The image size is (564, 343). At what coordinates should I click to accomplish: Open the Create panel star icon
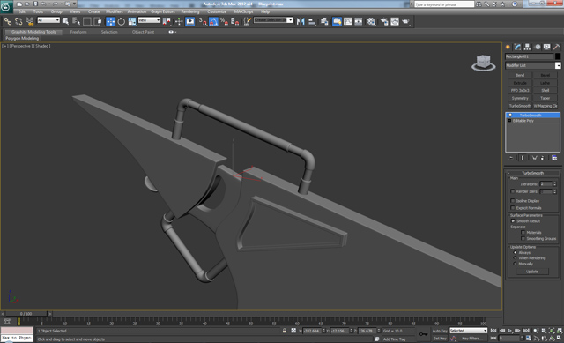click(x=508, y=47)
